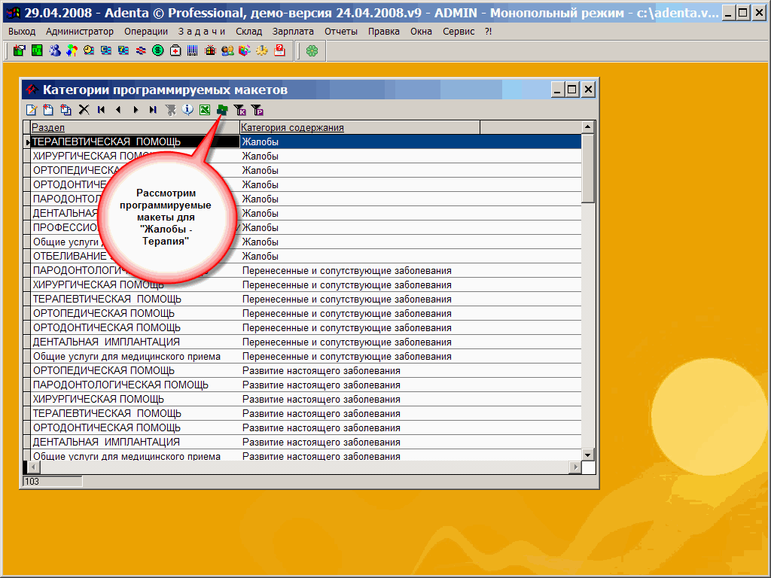771x578 pixels.
Task: Click the blue info bubble icon
Action: (x=187, y=110)
